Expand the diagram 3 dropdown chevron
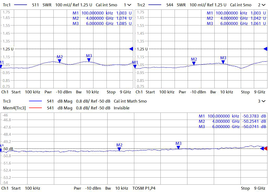 263,101
